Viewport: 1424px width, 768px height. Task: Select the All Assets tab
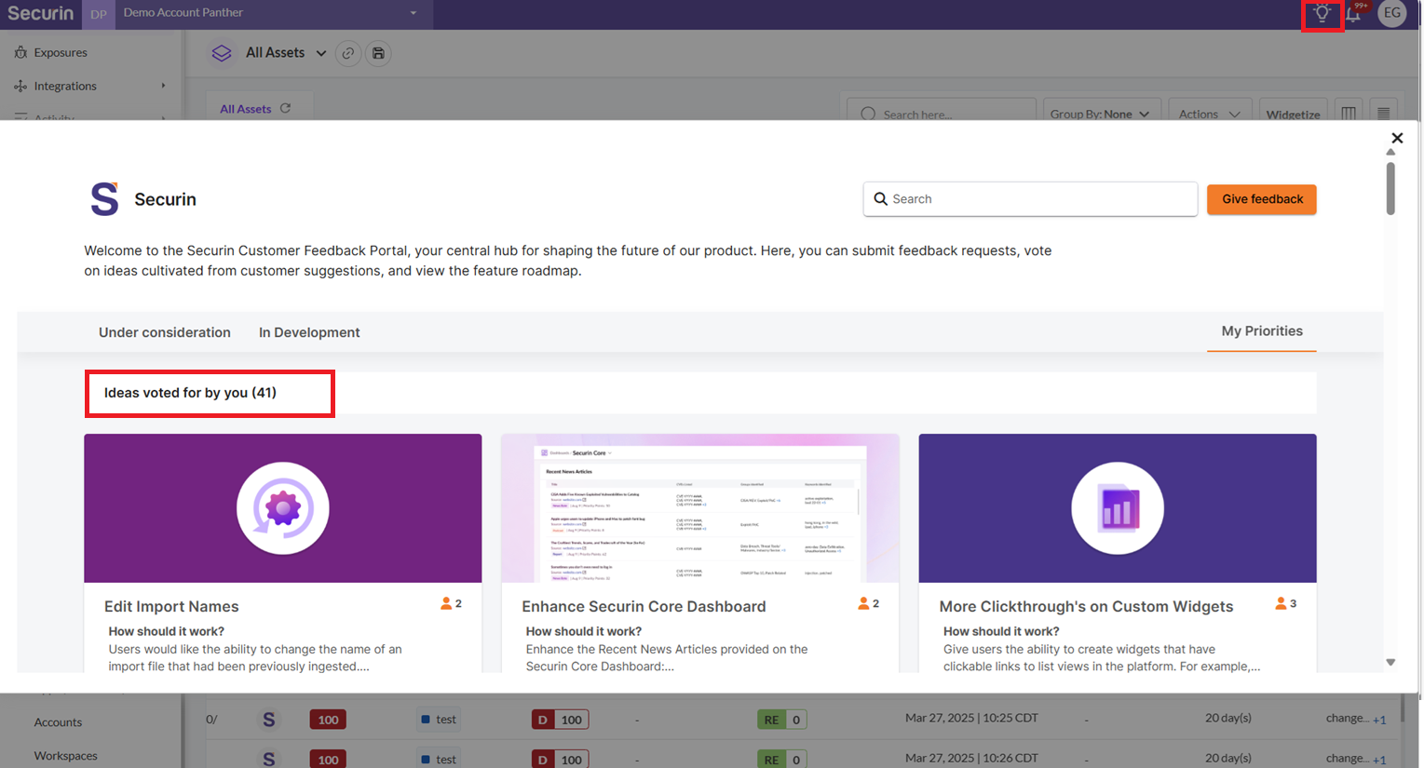click(x=245, y=109)
